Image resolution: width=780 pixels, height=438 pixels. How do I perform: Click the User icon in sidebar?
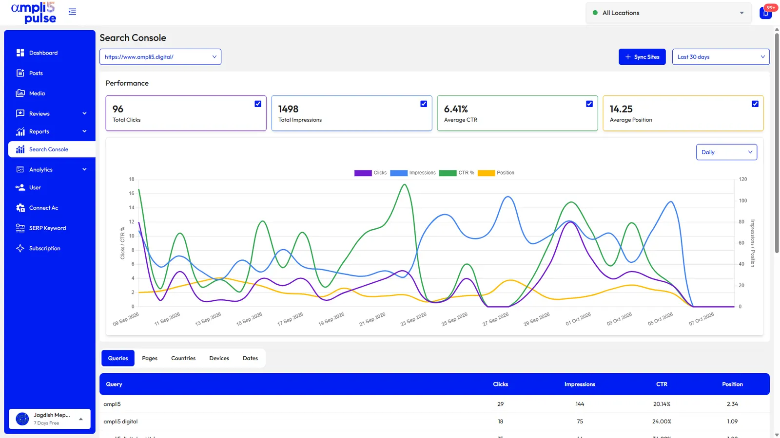tap(20, 187)
